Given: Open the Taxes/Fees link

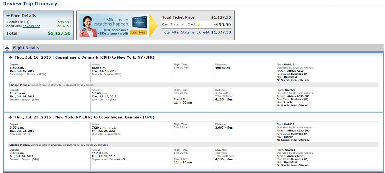Looking at the screenshot, I should tap(31, 26).
